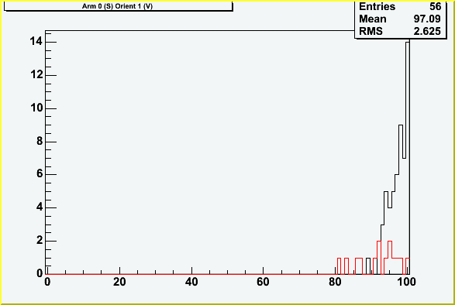Select the tallest black histogram bin near 100
The width and height of the screenshot is (455, 305).
[408, 158]
